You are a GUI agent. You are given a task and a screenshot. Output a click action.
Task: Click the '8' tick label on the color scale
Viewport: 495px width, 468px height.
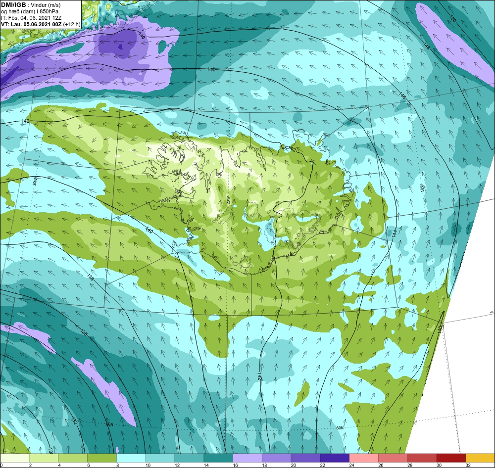click(x=118, y=465)
